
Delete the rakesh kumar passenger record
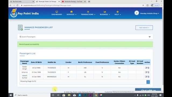[x=148, y=77]
